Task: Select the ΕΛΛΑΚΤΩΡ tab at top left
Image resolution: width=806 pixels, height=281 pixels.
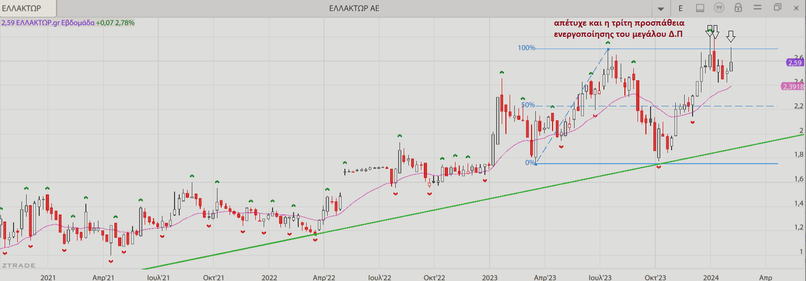Action: coord(22,8)
